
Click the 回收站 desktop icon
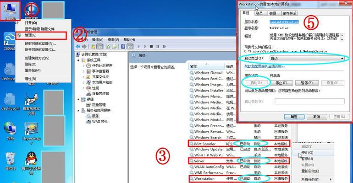pos(10,161)
